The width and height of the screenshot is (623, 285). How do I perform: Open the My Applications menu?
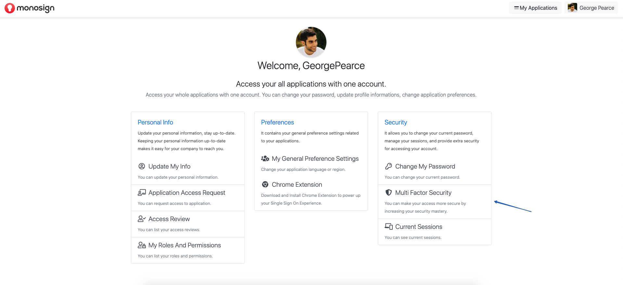(535, 8)
